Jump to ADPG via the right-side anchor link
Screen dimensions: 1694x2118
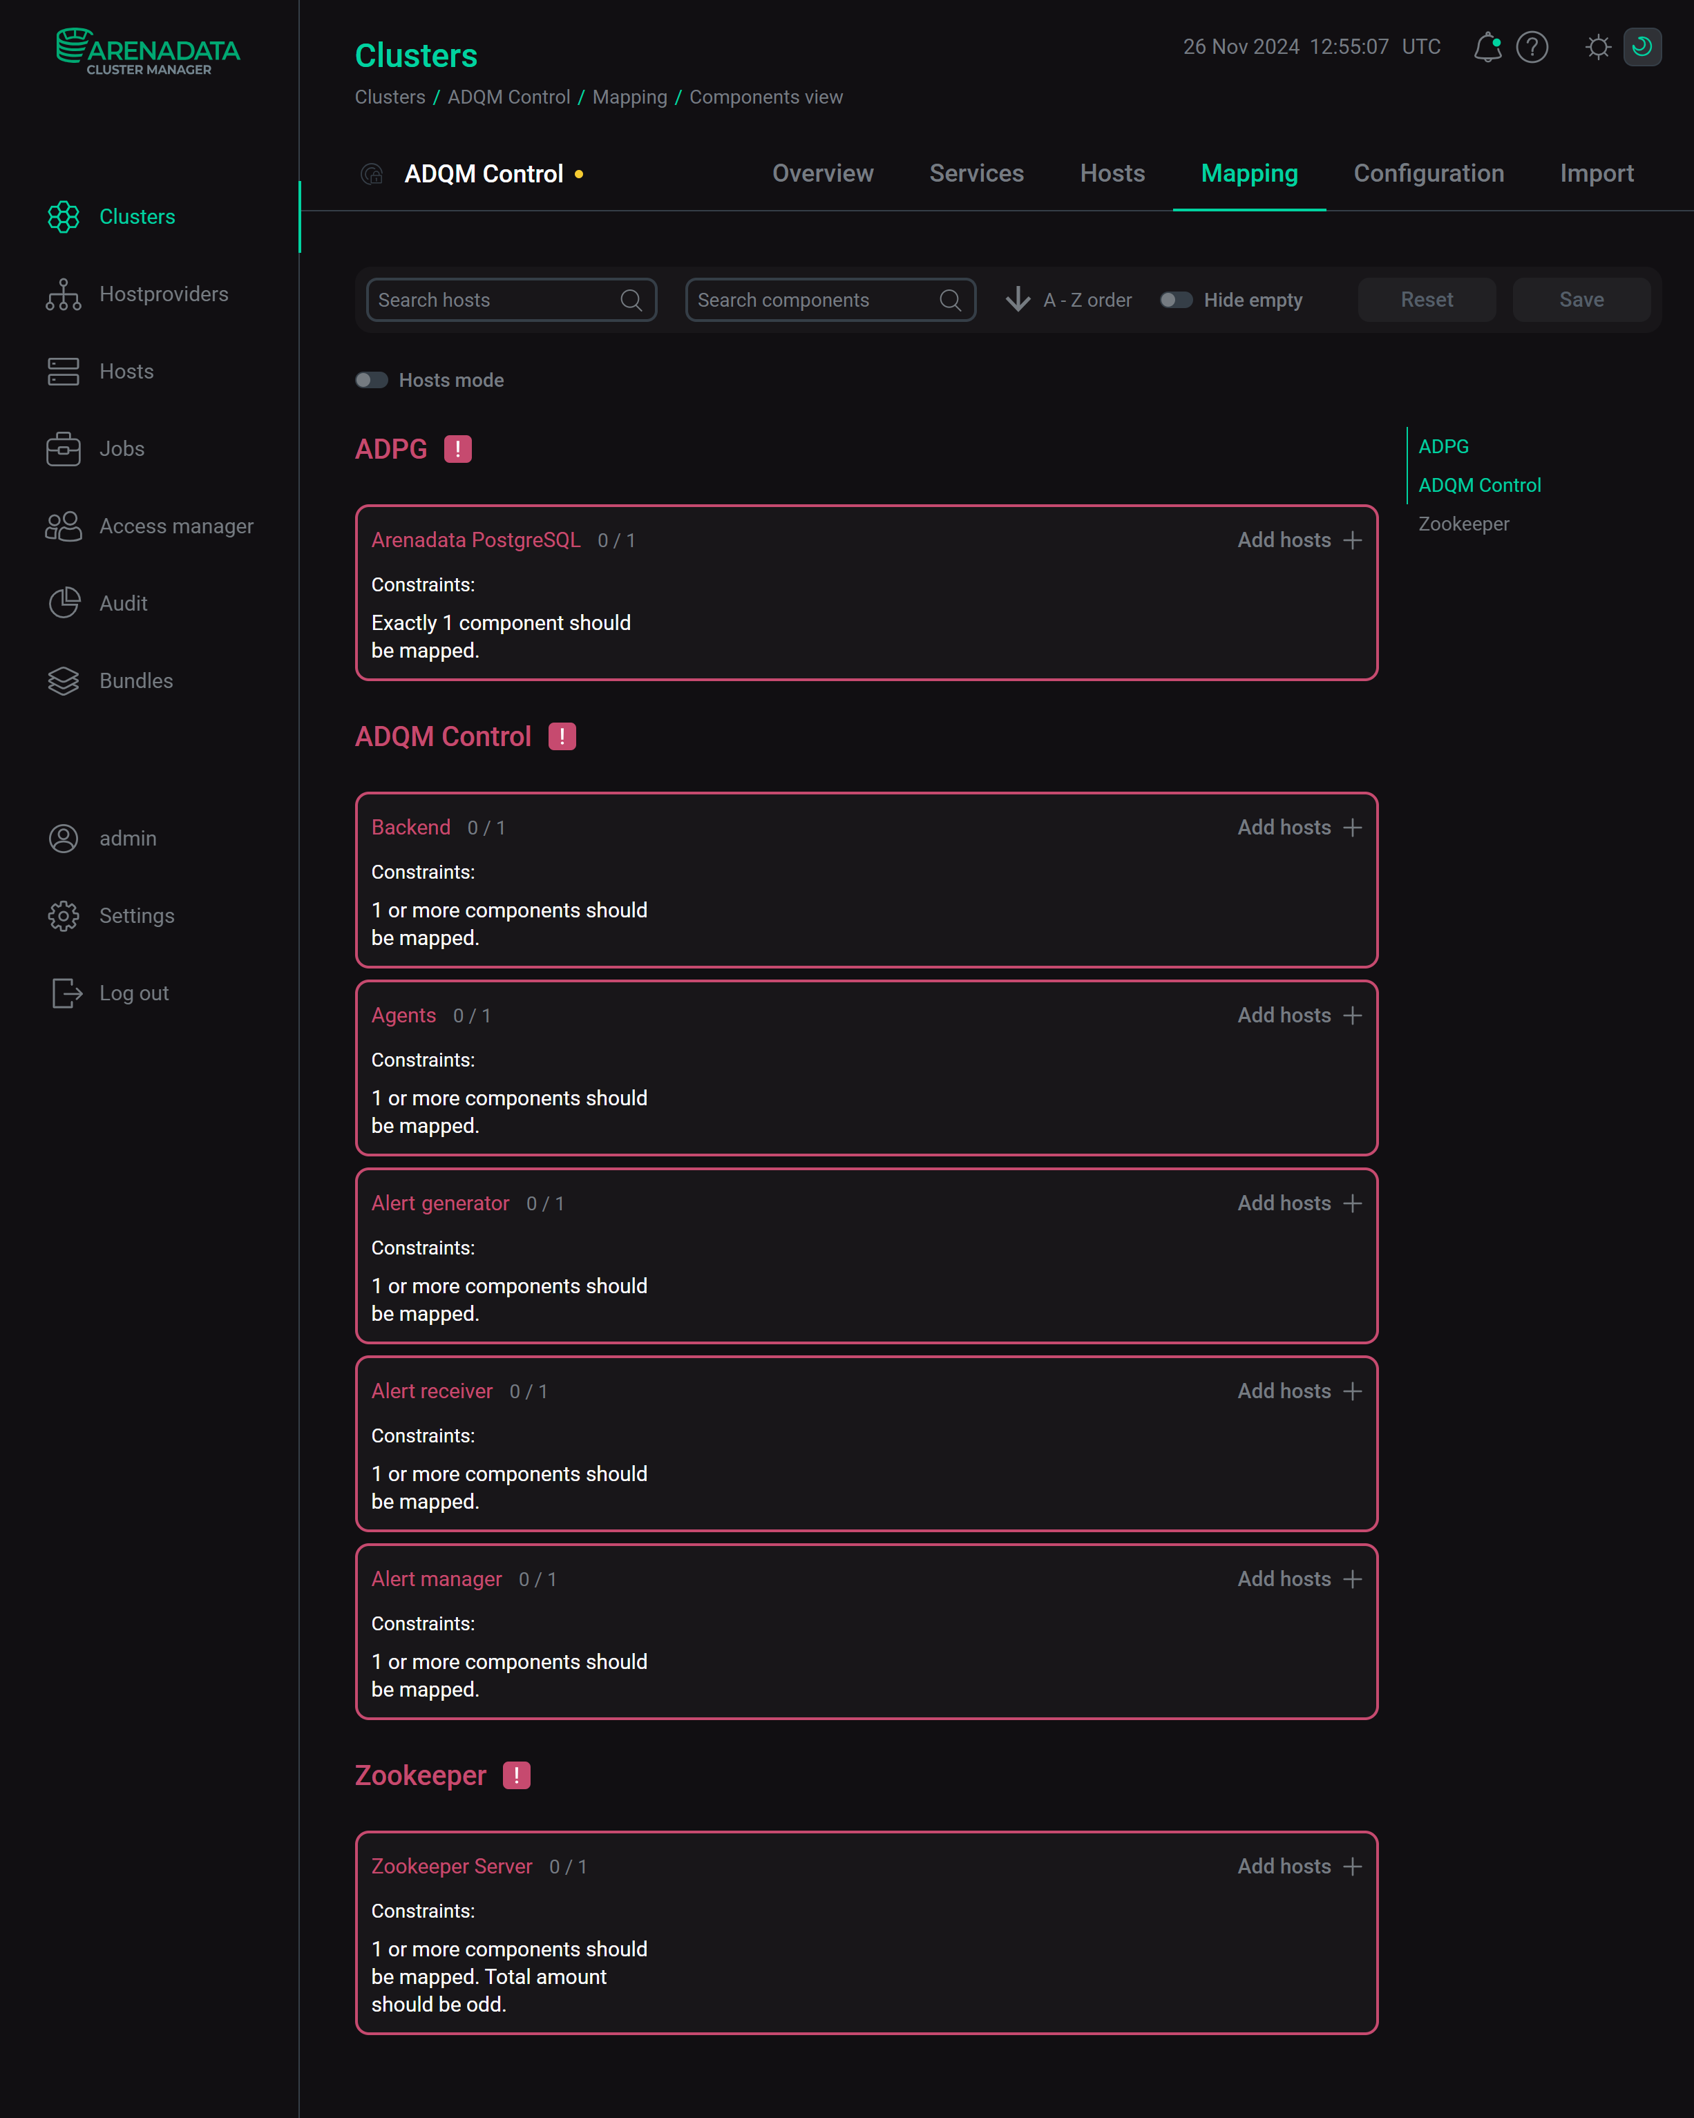click(1443, 446)
